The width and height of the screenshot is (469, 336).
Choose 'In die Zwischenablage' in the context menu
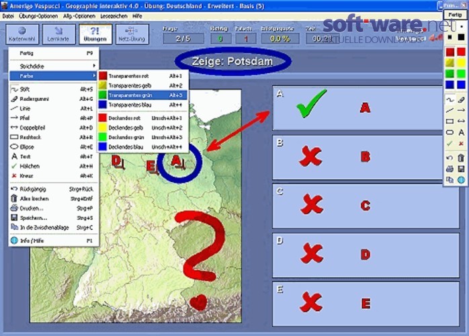coord(54,228)
